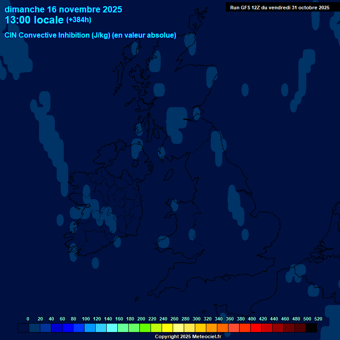Pick the cyan swatch under the 140 label
This screenshot has width=340, height=340.
(x=112, y=328)
